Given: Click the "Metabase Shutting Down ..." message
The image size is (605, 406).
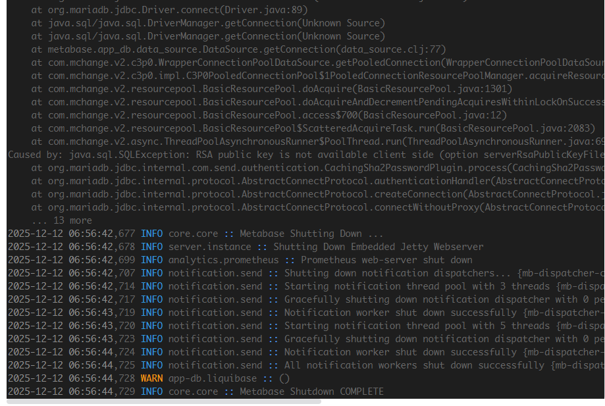Looking at the screenshot, I should [311, 234].
